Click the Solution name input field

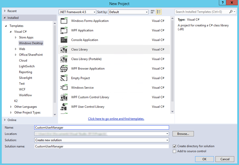coord(102,146)
